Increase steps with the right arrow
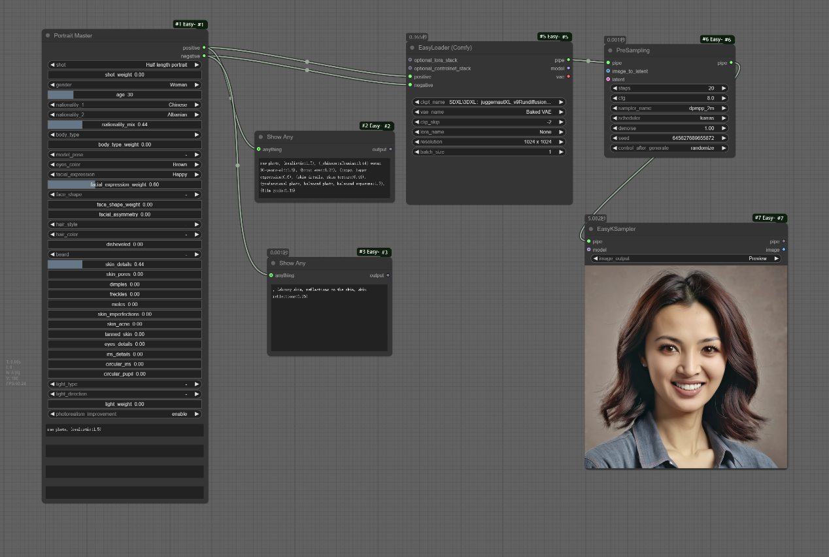This screenshot has height=557, width=829. click(724, 88)
